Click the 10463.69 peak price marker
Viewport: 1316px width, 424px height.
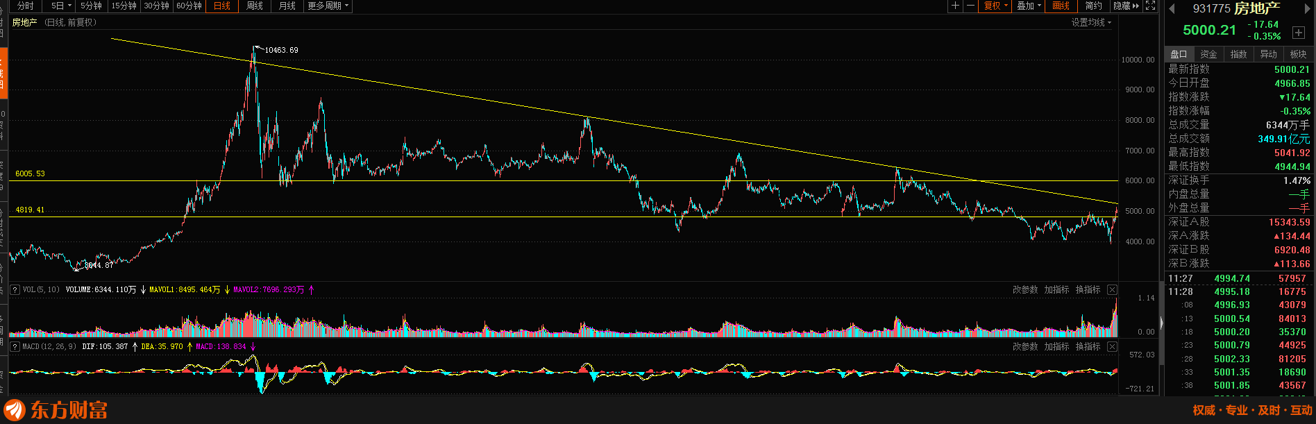281,50
